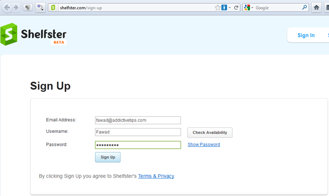Open the Terms & Privacy link

point(156,176)
